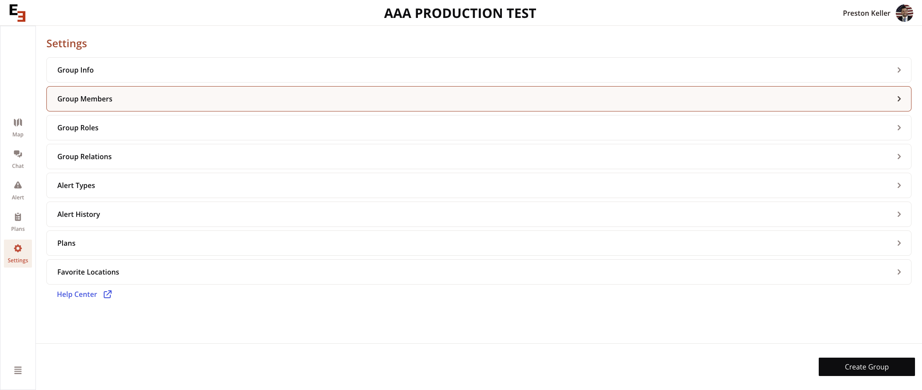The width and height of the screenshot is (922, 390).
Task: Open the Group Relations settings row
Action: (x=479, y=157)
